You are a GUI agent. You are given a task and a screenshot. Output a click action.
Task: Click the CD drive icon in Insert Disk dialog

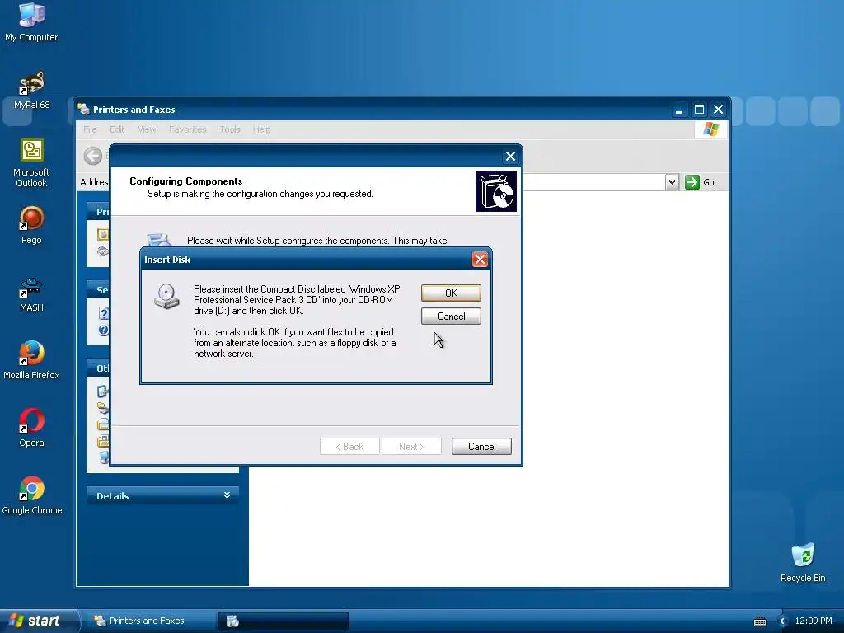[x=166, y=297]
